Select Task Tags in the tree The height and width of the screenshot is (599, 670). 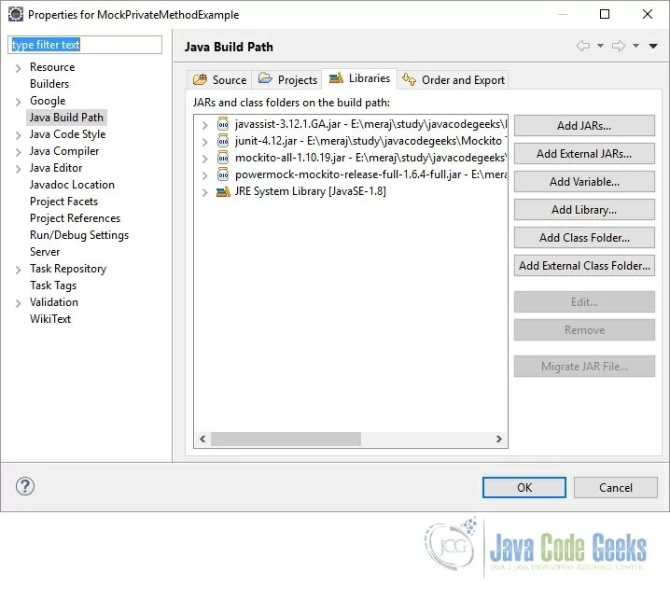click(x=53, y=286)
